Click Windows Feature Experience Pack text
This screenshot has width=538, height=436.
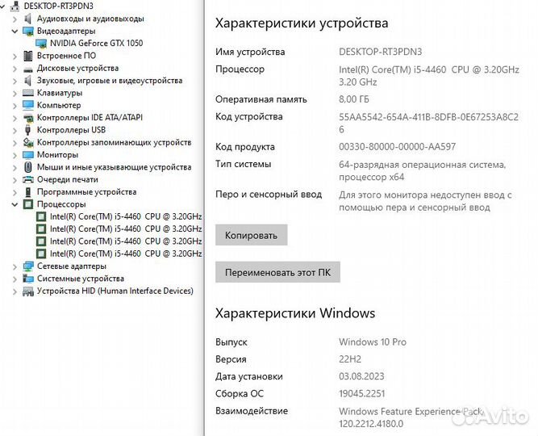point(411,411)
